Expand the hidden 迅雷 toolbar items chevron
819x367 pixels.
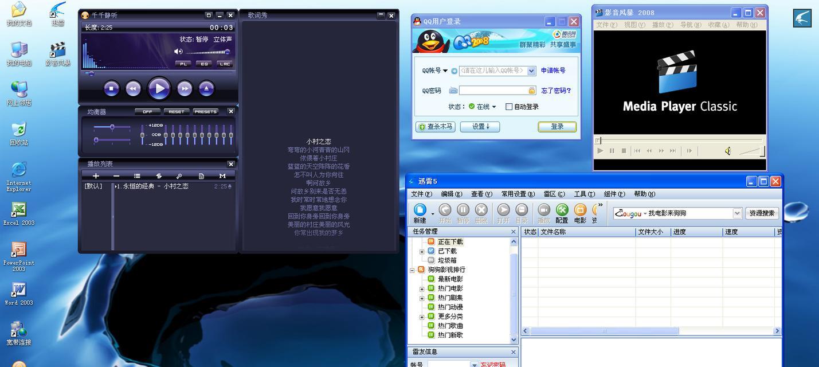click(600, 205)
